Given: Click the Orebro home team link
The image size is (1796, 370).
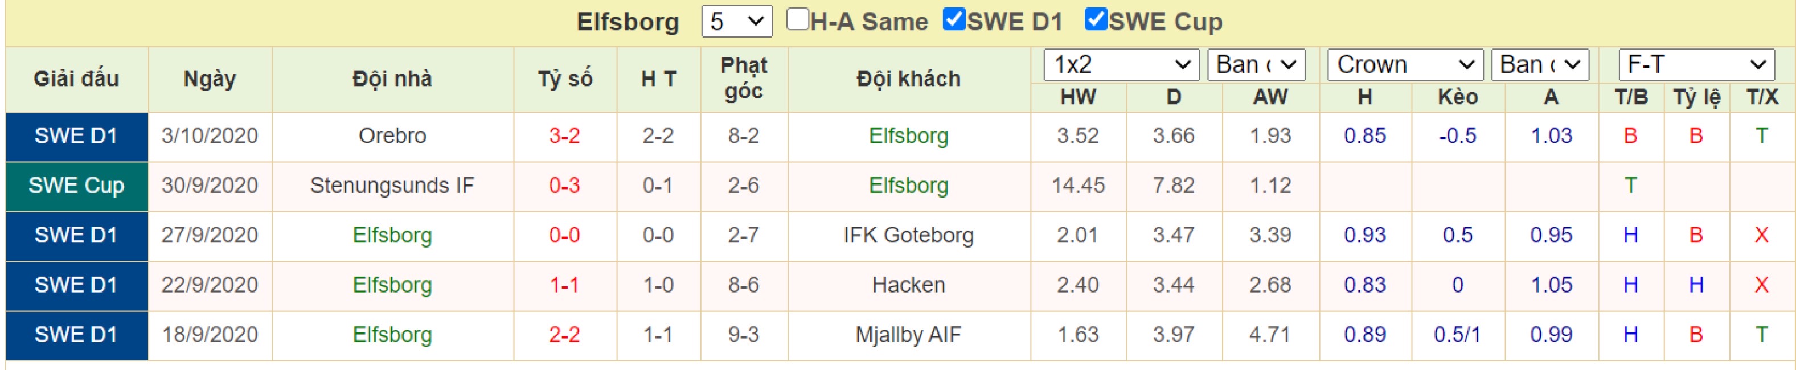Looking at the screenshot, I should (x=392, y=136).
